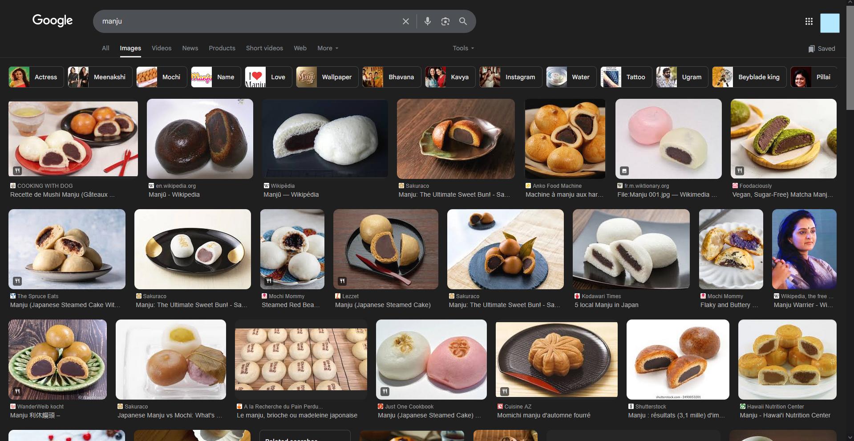The height and width of the screenshot is (441, 854).
Task: Pick the Love suggestion chip
Action: [x=268, y=77]
